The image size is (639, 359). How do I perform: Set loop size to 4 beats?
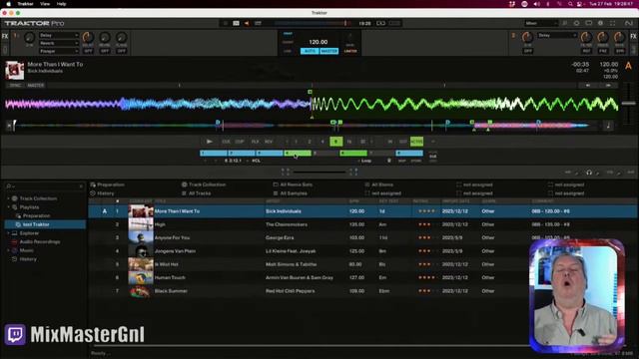322,142
